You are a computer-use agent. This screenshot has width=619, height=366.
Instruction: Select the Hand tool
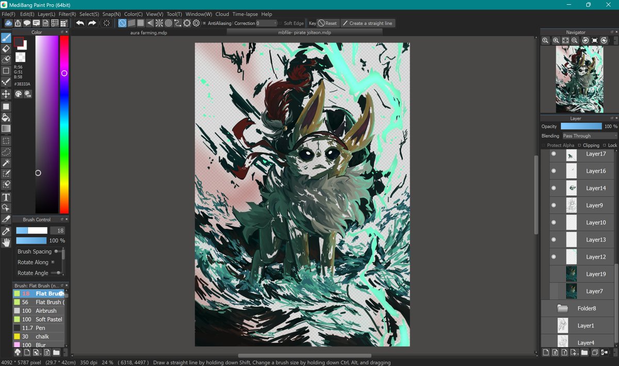click(6, 242)
